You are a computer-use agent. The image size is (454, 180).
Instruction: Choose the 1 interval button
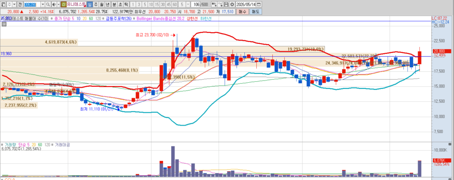(x=133, y=4)
